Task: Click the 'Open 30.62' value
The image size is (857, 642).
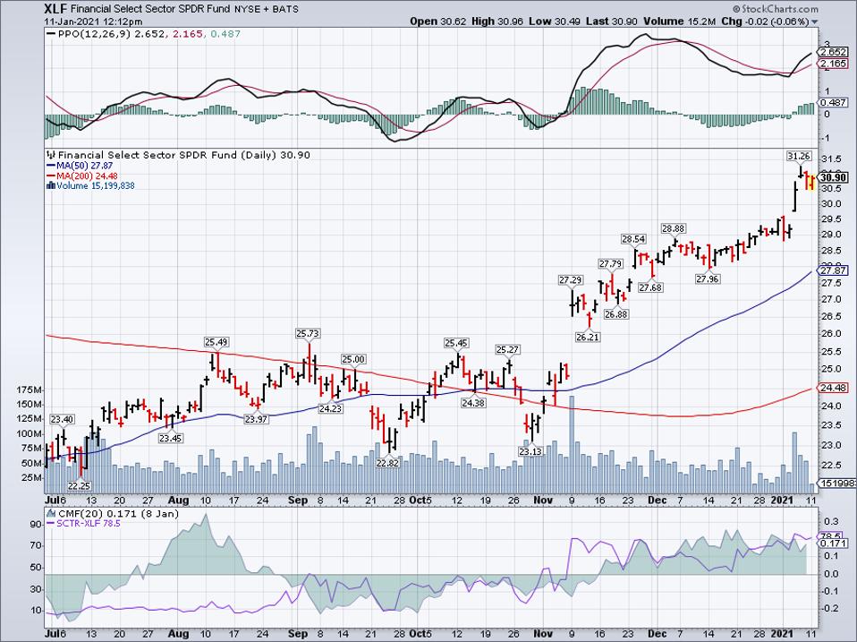Action: point(437,21)
